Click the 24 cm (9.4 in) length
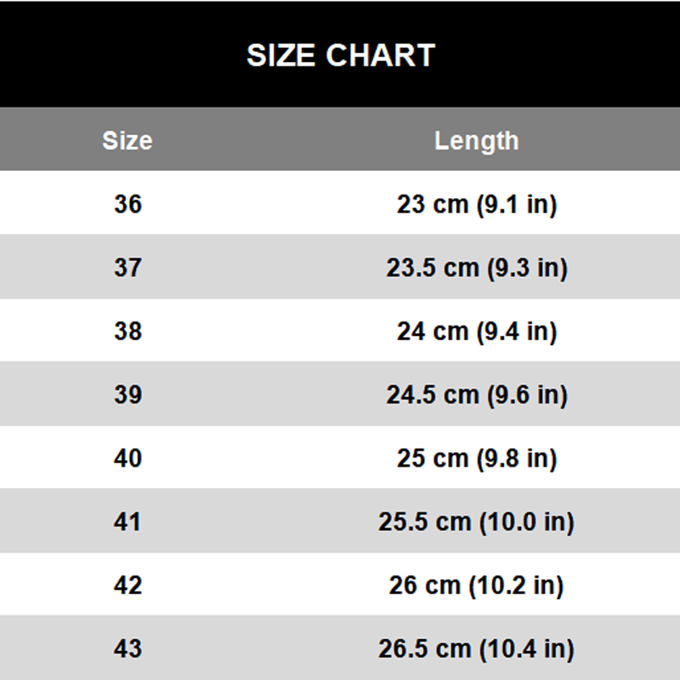The width and height of the screenshot is (680, 680). tap(476, 331)
